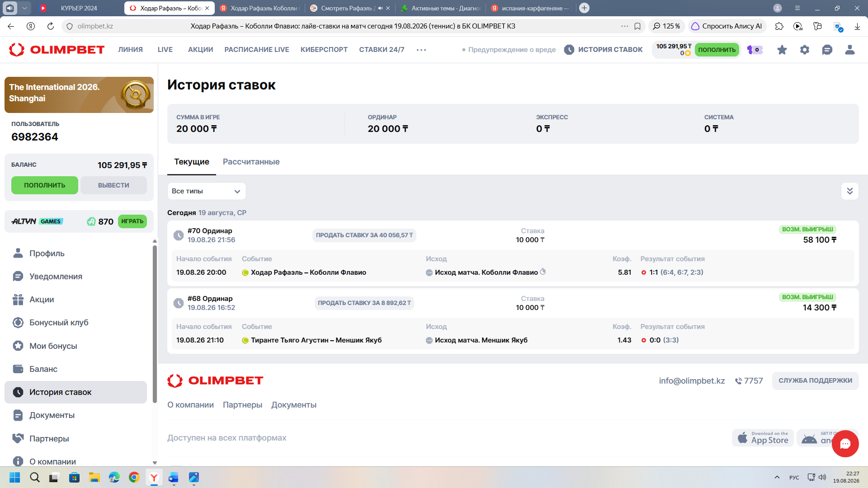Image resolution: width=868 pixels, height=488 pixels.
Task: Reload the browser page
Action: (51, 26)
